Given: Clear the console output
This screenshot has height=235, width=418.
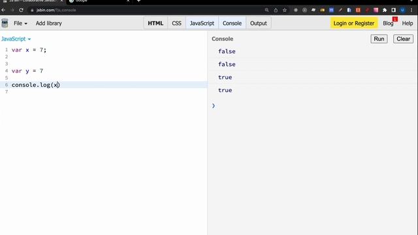Looking at the screenshot, I should point(403,39).
